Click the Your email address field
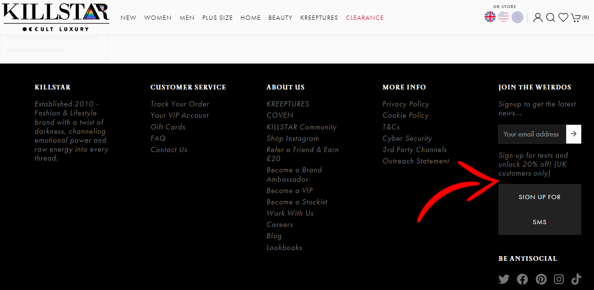 pos(532,134)
